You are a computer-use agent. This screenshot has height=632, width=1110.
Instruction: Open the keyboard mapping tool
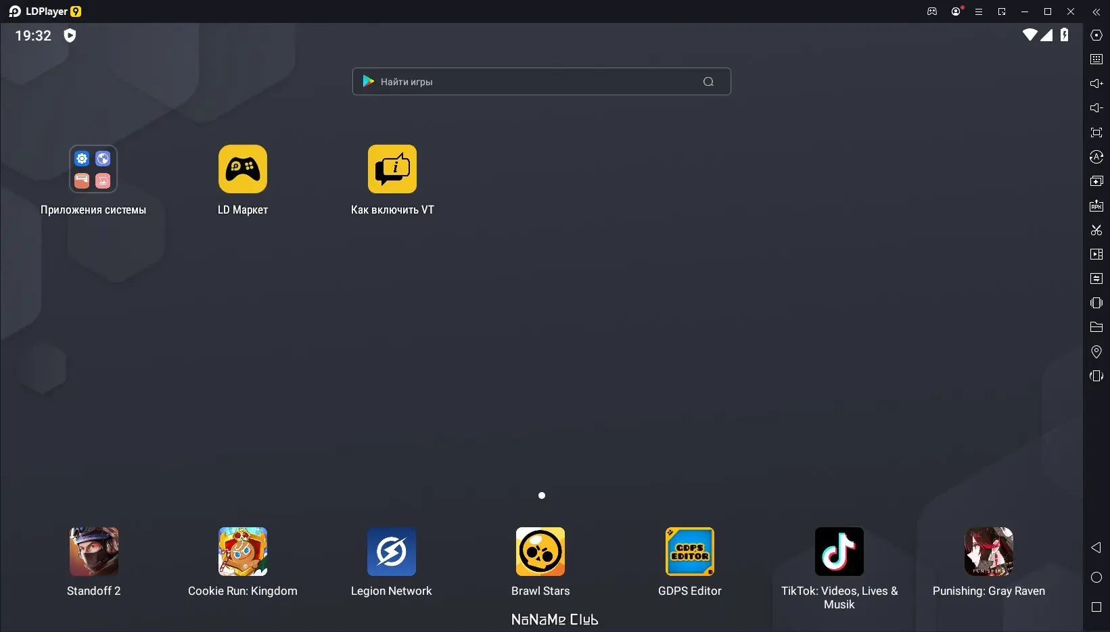pyautogui.click(x=1096, y=59)
